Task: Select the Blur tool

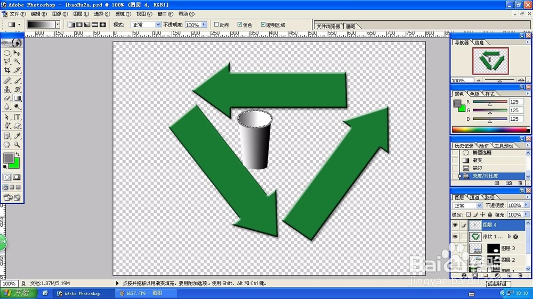Action: (7, 106)
